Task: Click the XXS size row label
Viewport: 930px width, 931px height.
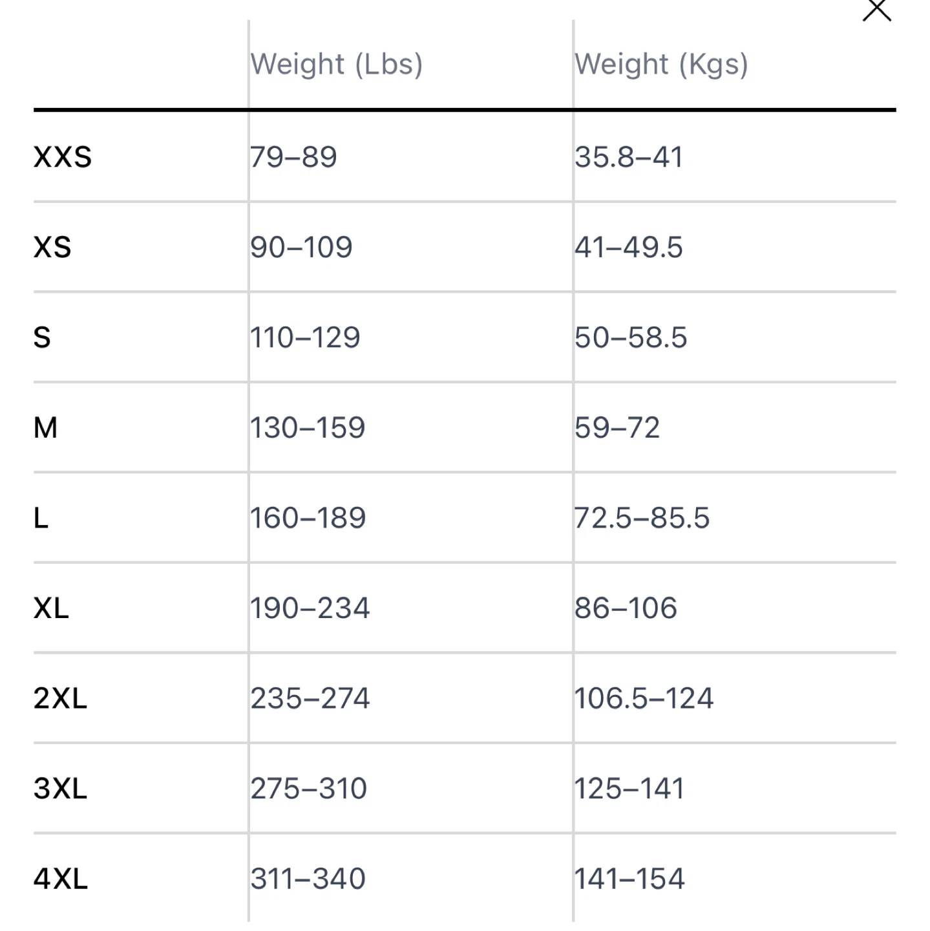Action: 63,157
